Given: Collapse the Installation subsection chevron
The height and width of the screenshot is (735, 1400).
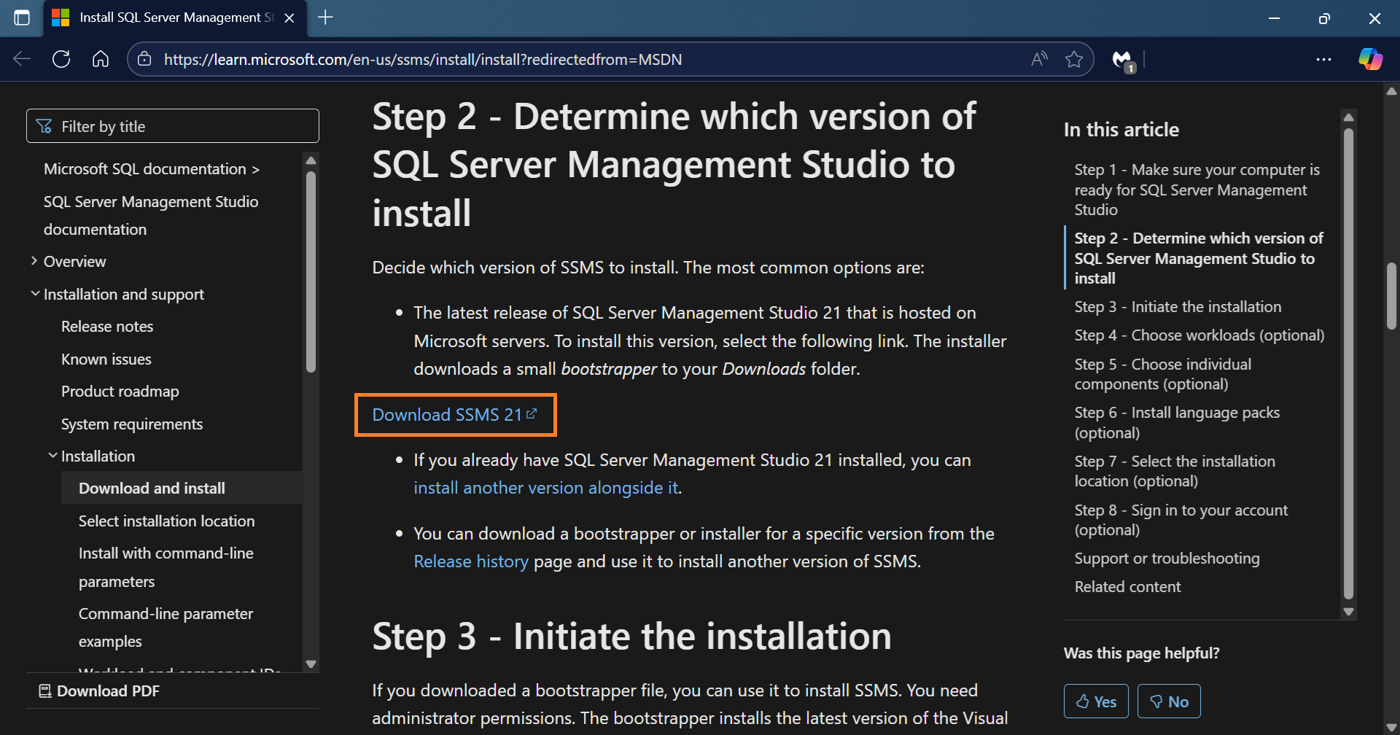Looking at the screenshot, I should tap(52, 454).
